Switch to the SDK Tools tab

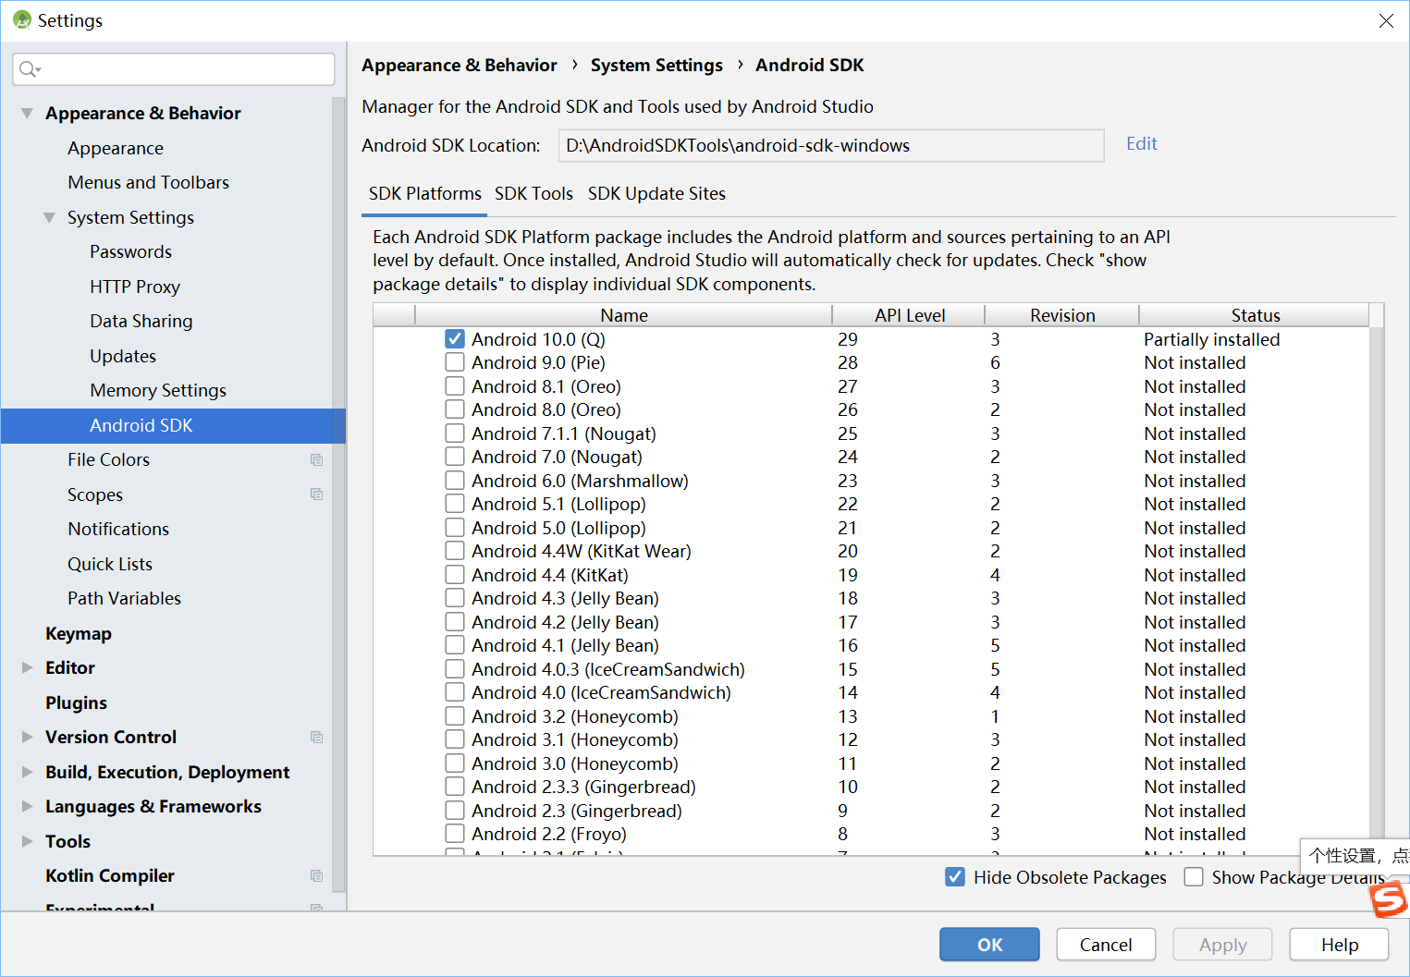click(x=533, y=194)
